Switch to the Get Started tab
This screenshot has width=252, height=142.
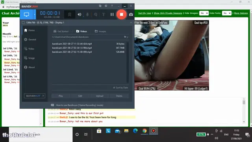pyautogui.click(x=61, y=31)
